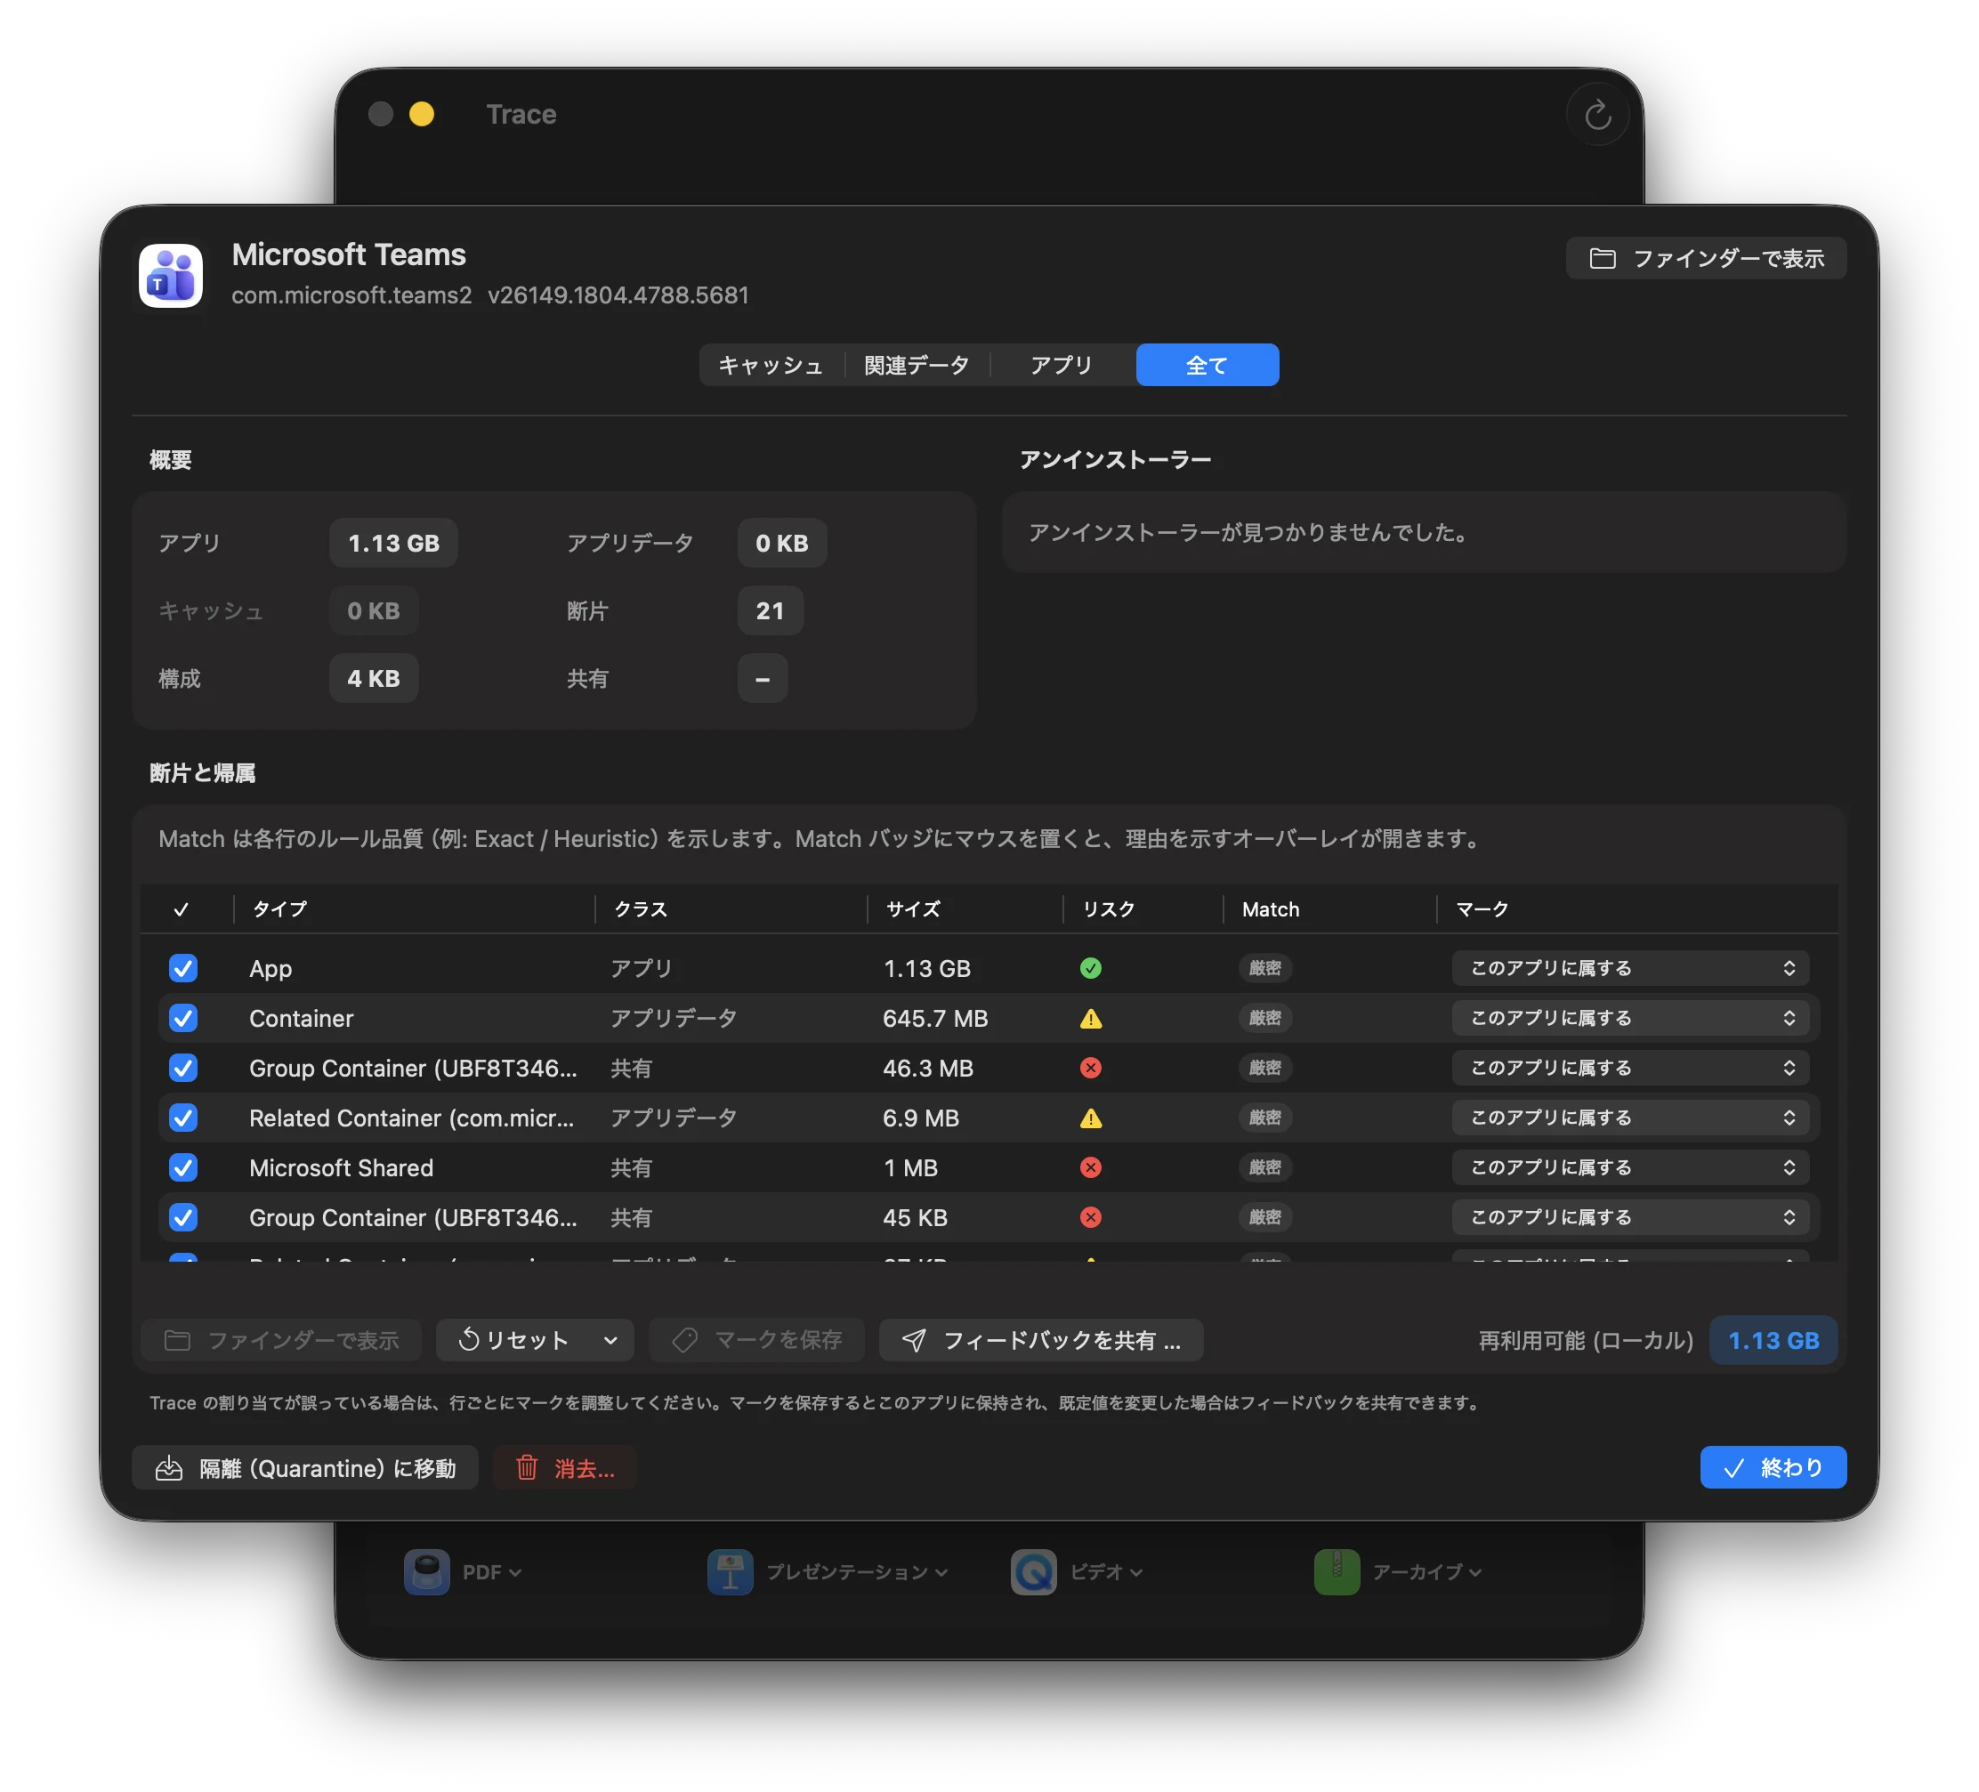Click the 厳密 badge for Microsoft Shared row

click(1265, 1168)
